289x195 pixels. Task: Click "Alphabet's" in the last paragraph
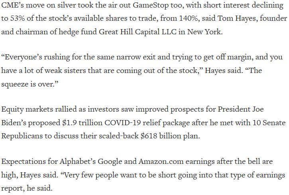click(78, 162)
